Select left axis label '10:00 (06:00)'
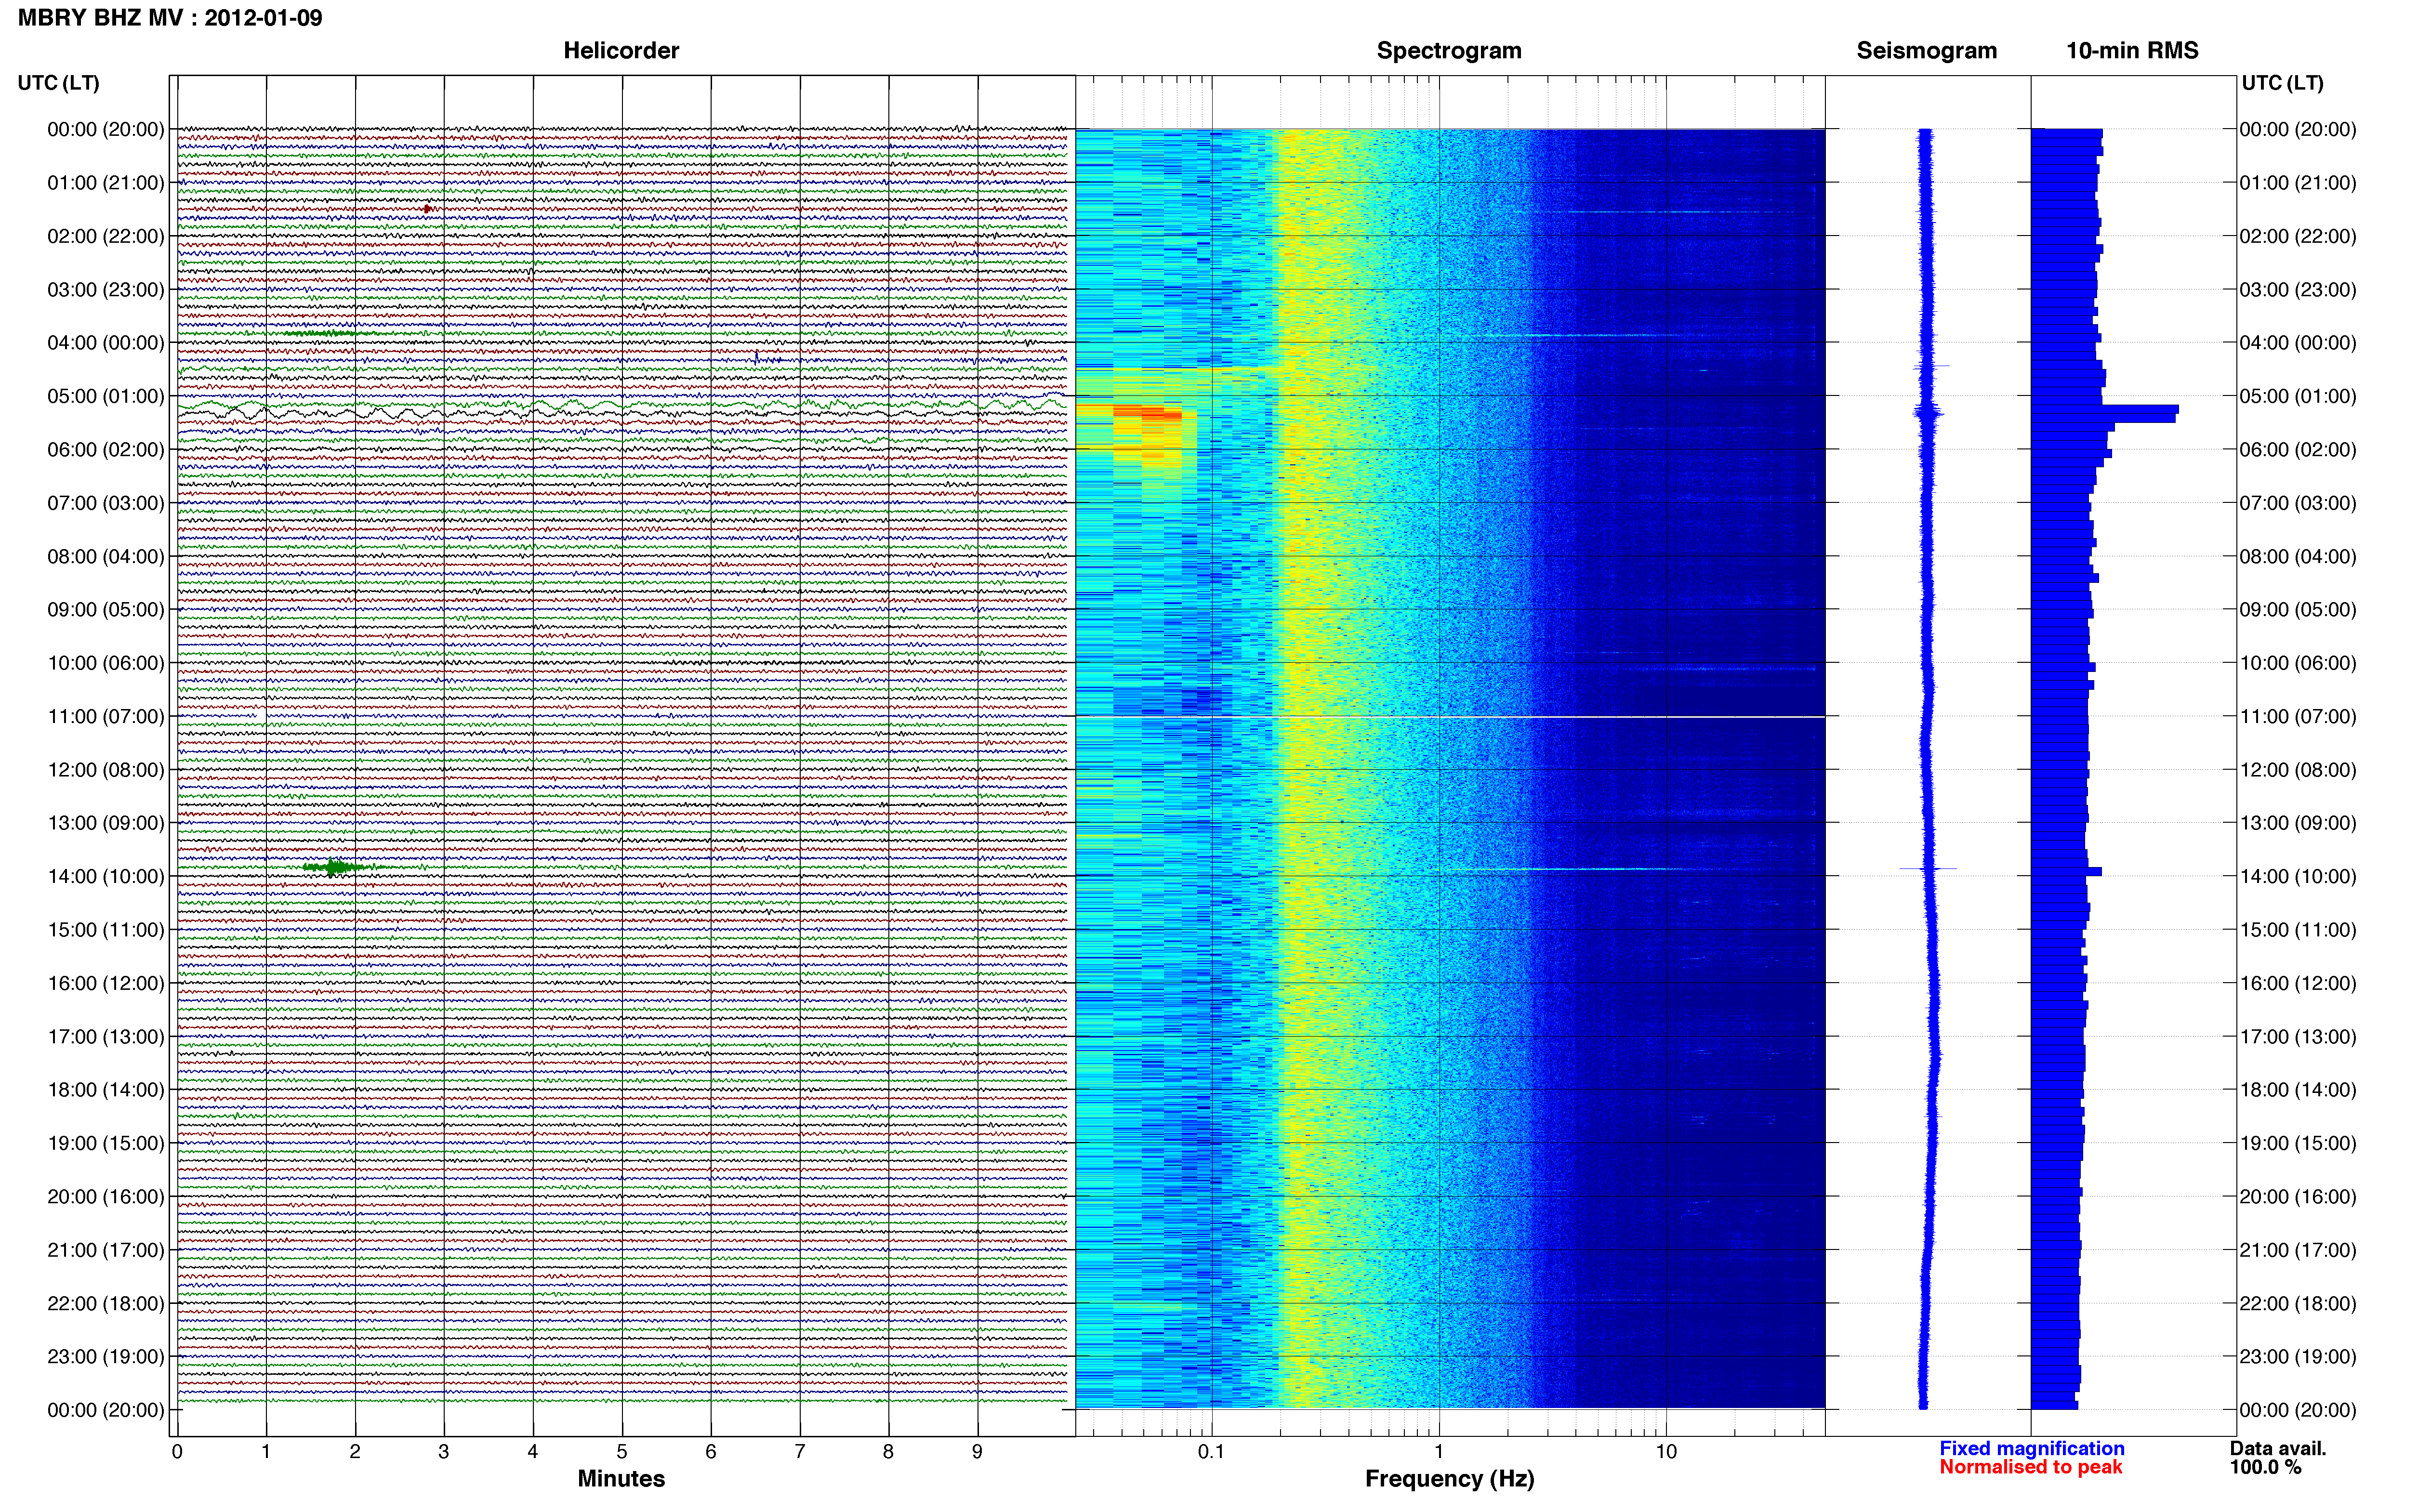 tap(106, 663)
